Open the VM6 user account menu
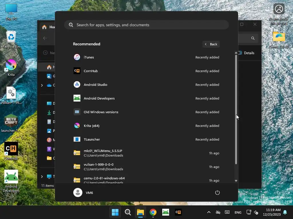293x219 pixels. point(83,192)
